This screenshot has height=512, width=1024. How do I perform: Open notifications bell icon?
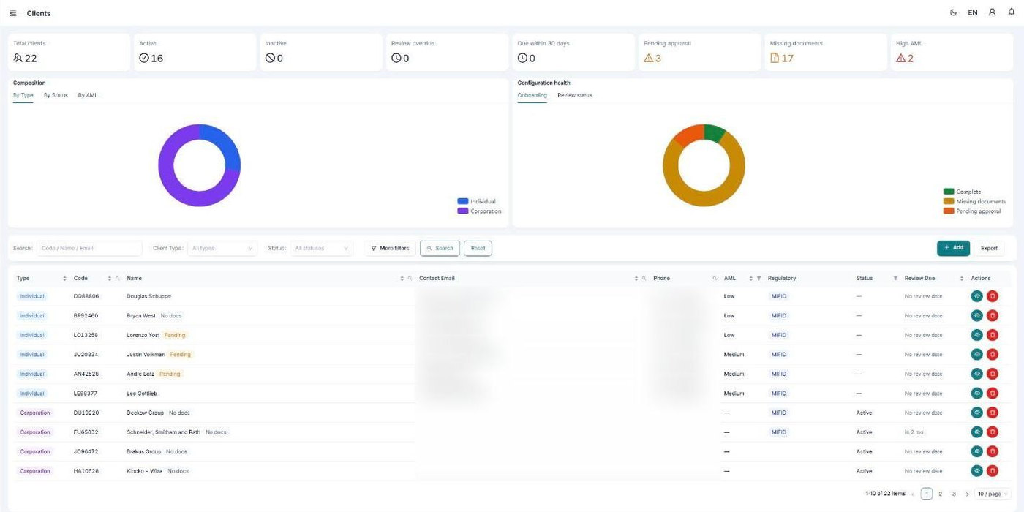(1012, 12)
